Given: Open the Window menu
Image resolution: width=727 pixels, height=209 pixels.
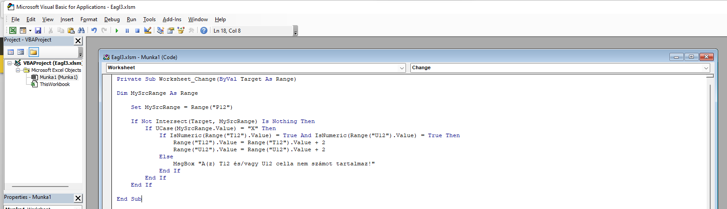Looking at the screenshot, I should click(198, 19).
